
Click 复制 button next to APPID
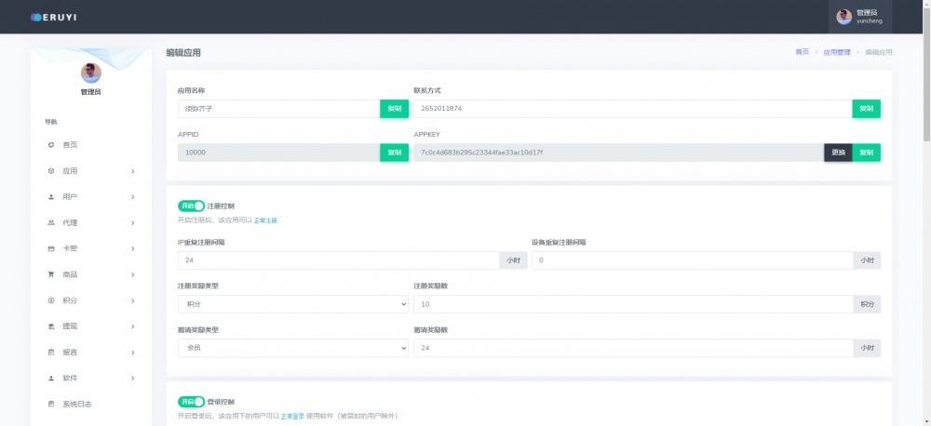click(x=394, y=153)
